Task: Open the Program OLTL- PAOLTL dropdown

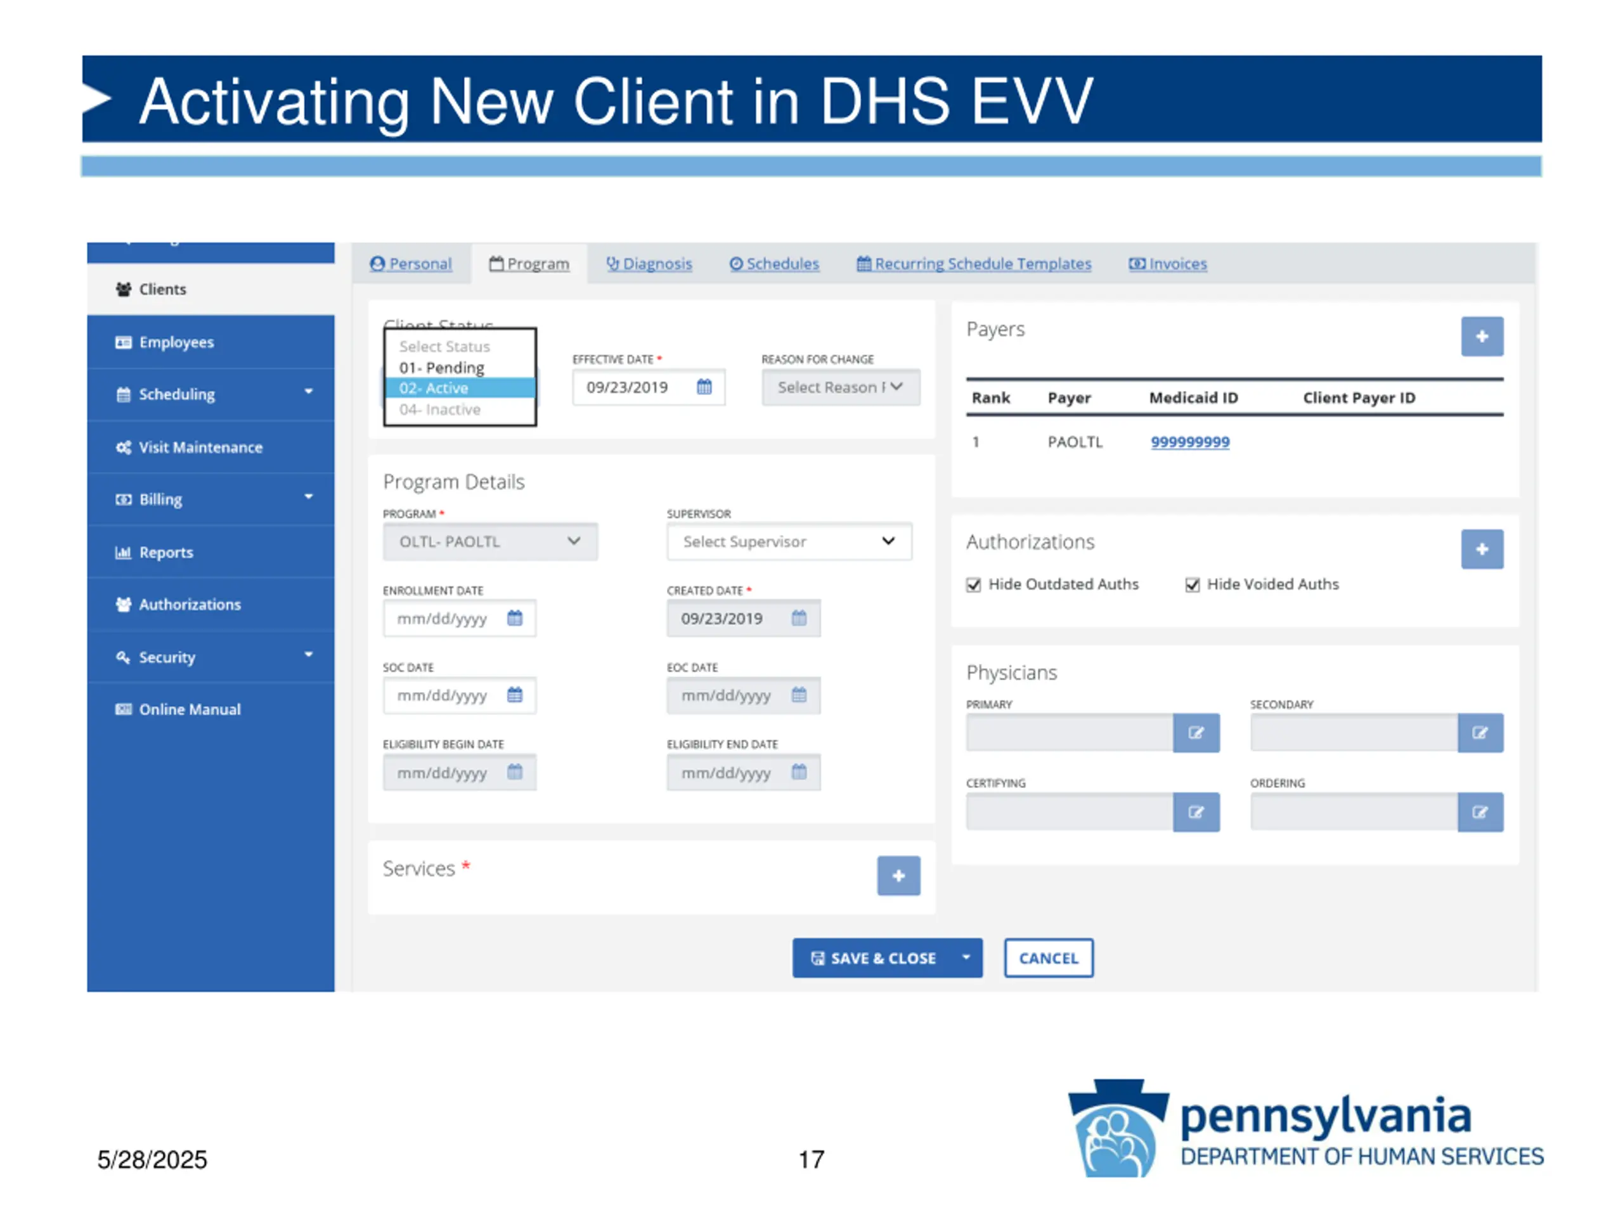Action: tap(490, 541)
